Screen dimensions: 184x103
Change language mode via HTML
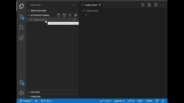coord(149,101)
